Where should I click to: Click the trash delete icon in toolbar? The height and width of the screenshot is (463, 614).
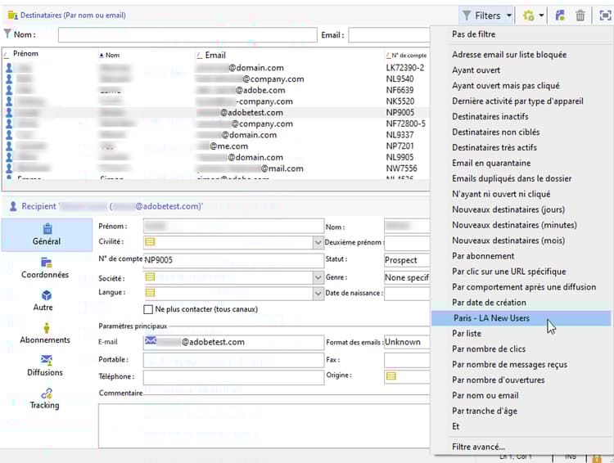click(x=580, y=16)
